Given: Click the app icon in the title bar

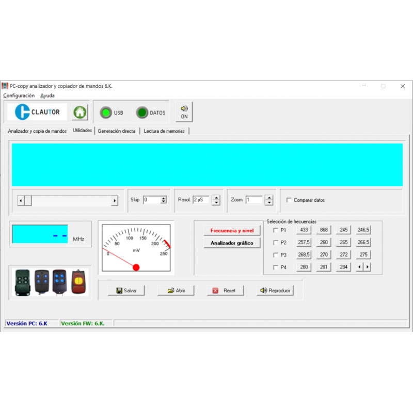Looking at the screenshot, I should click(5, 86).
